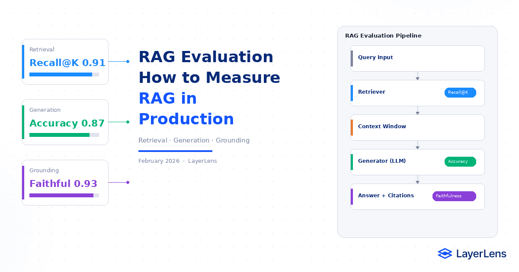The height and width of the screenshot is (272, 519).
Task: Click the blue Production title word
Action: pos(186,119)
